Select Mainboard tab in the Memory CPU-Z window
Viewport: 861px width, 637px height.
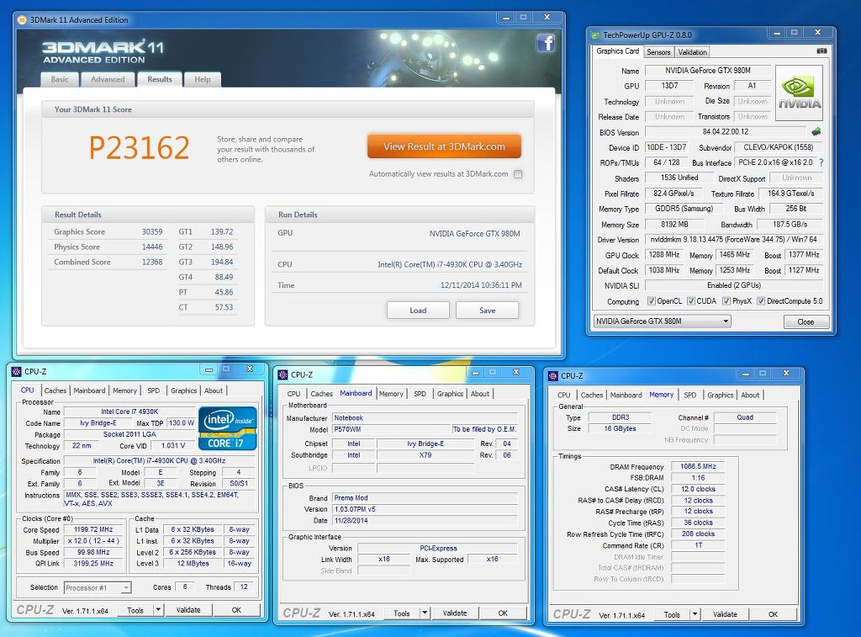tap(626, 395)
